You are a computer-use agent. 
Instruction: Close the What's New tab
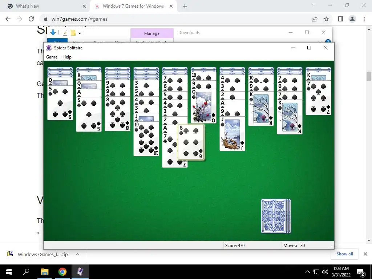(x=84, y=6)
